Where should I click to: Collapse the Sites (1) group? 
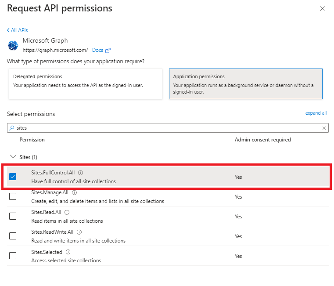click(x=12, y=157)
